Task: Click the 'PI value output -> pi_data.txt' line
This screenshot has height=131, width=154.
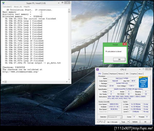Action: (x=33, y=63)
